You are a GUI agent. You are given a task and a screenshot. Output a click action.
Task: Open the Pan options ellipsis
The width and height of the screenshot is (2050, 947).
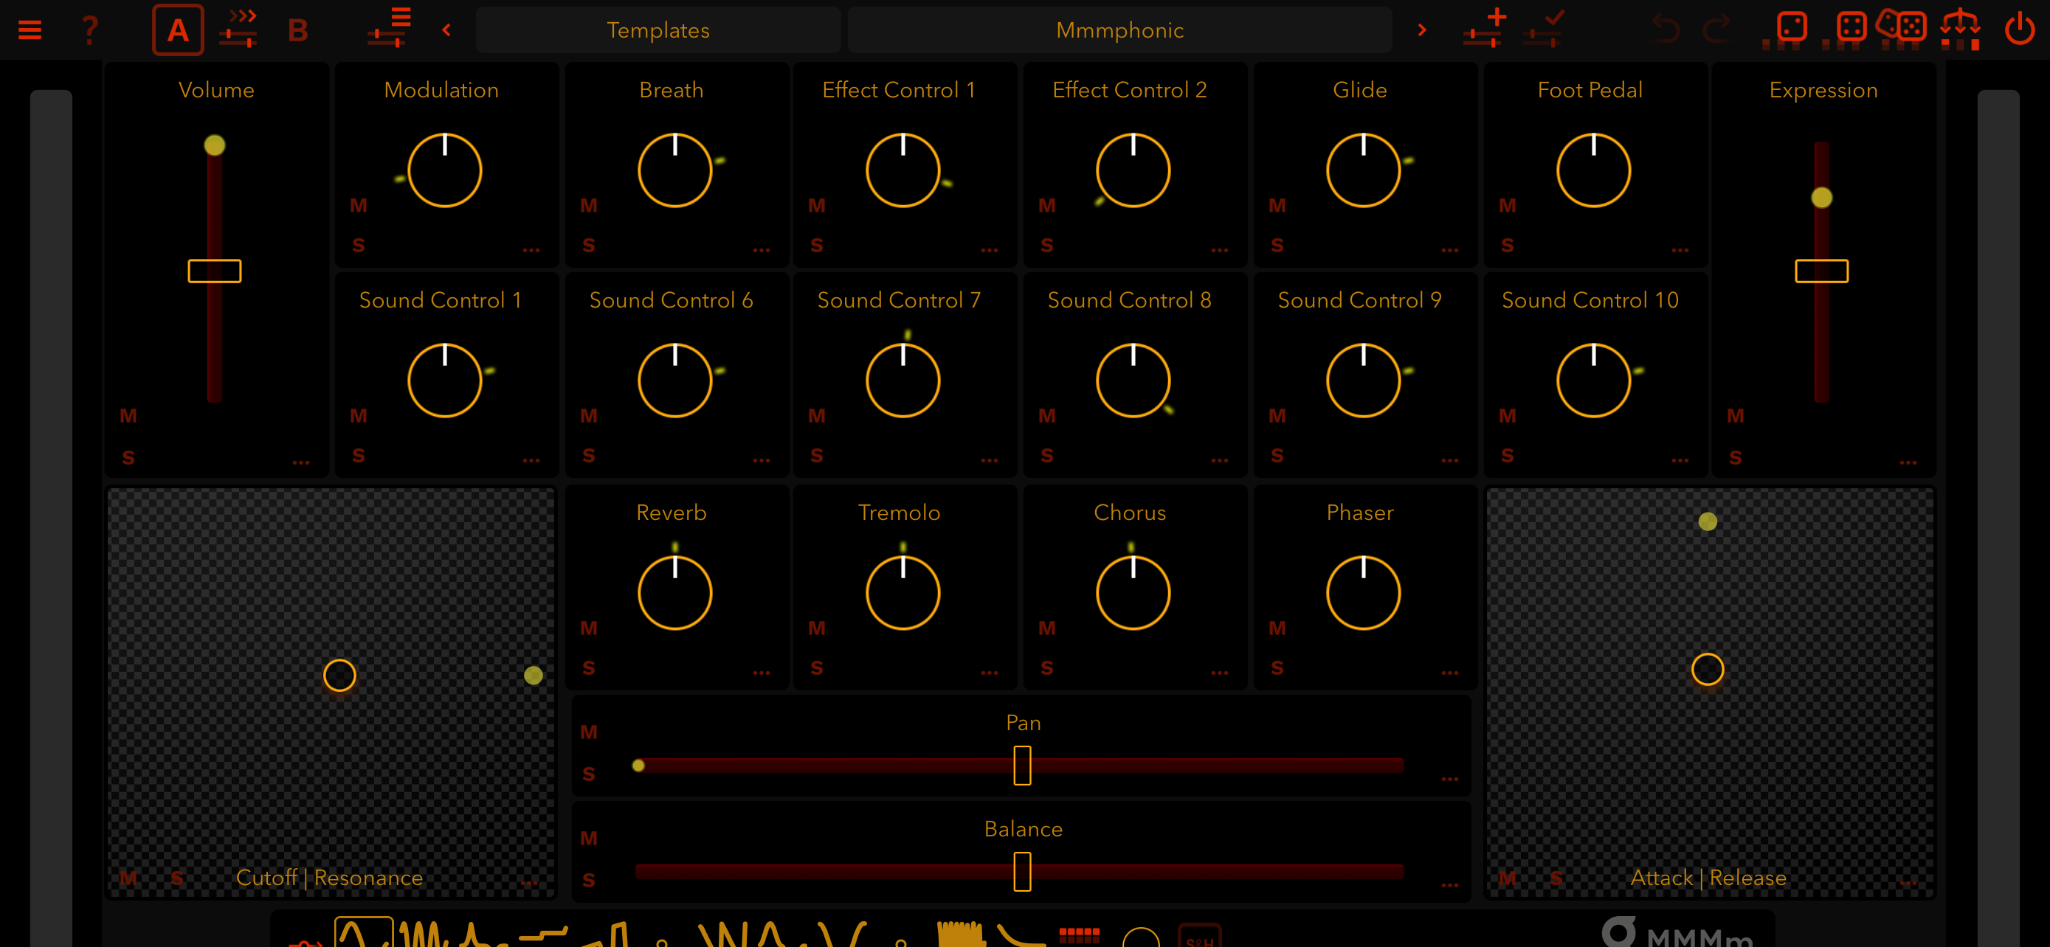pos(1449,780)
